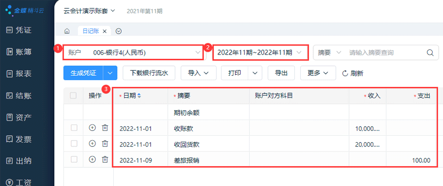Click the 金蝶精斗云 logo
Viewport: 443px width, 186px height.
tap(25, 11)
